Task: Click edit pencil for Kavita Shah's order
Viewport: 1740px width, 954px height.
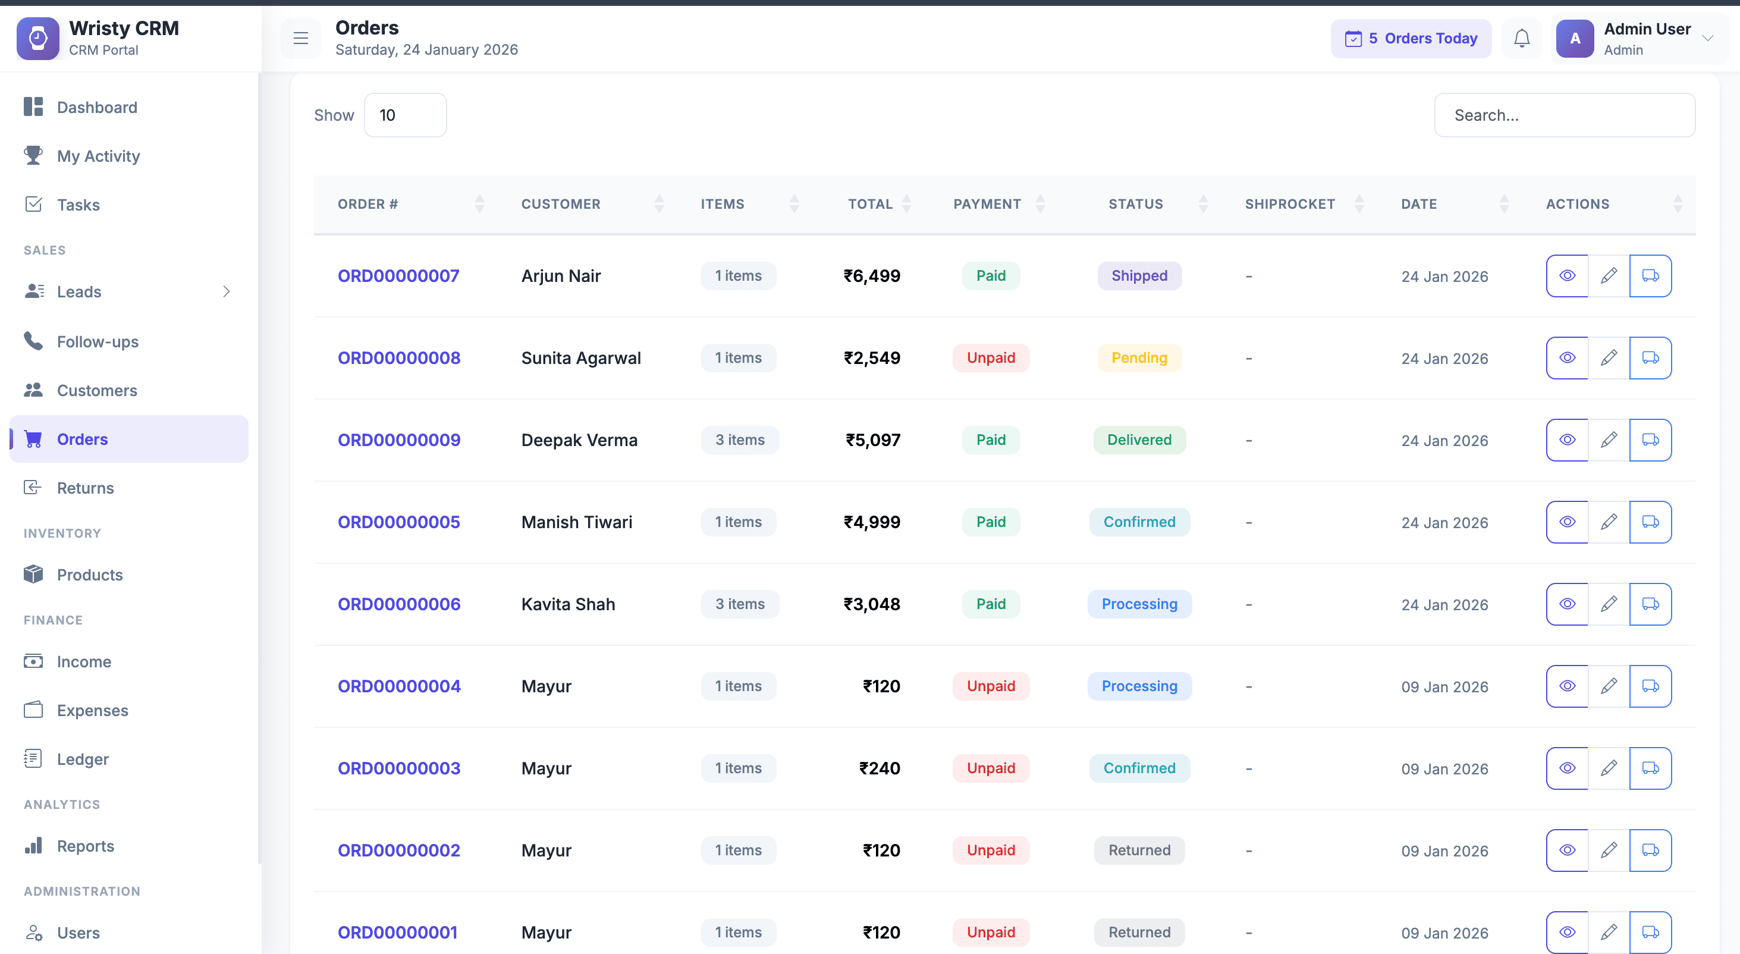Action: (1609, 604)
